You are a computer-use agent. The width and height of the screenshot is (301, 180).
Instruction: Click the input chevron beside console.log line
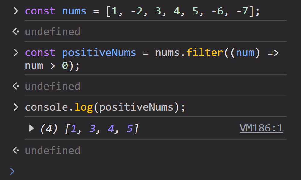coord(16,107)
